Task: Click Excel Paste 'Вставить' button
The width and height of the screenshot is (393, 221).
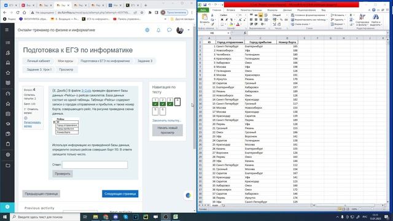Action: [204, 19]
